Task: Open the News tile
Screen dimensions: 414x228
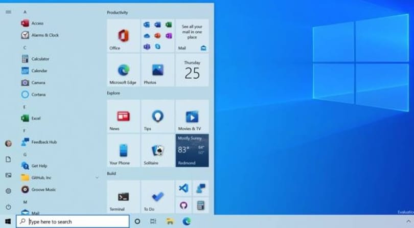Action: pos(123,116)
